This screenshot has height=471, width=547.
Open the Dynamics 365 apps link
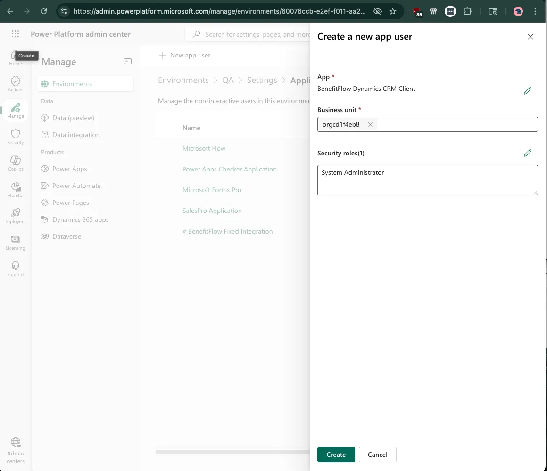coord(80,219)
